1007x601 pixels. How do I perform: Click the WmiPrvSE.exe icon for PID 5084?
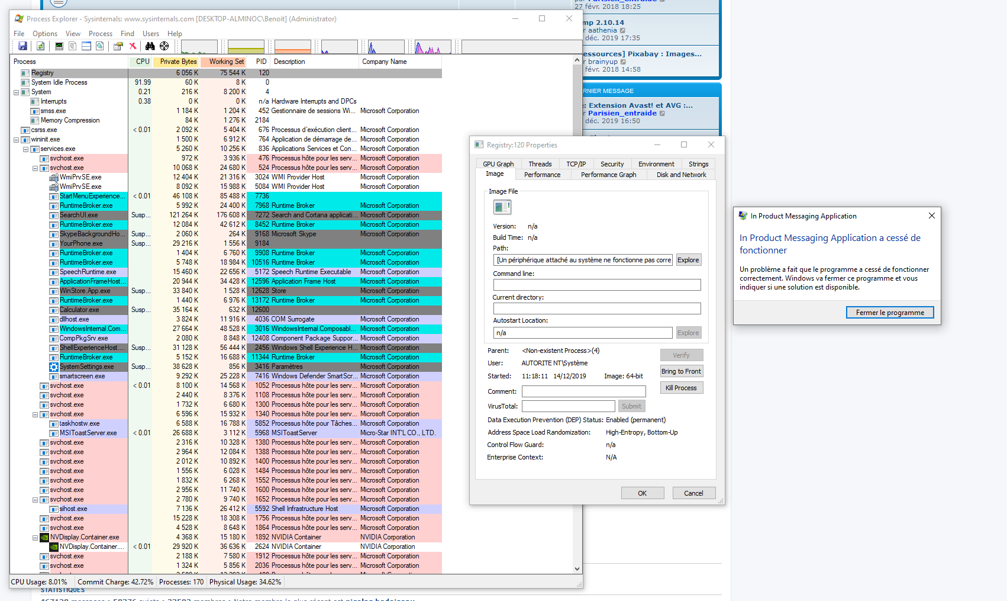54,187
